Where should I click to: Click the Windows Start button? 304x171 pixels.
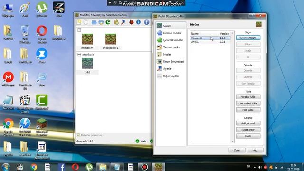tap(6, 167)
